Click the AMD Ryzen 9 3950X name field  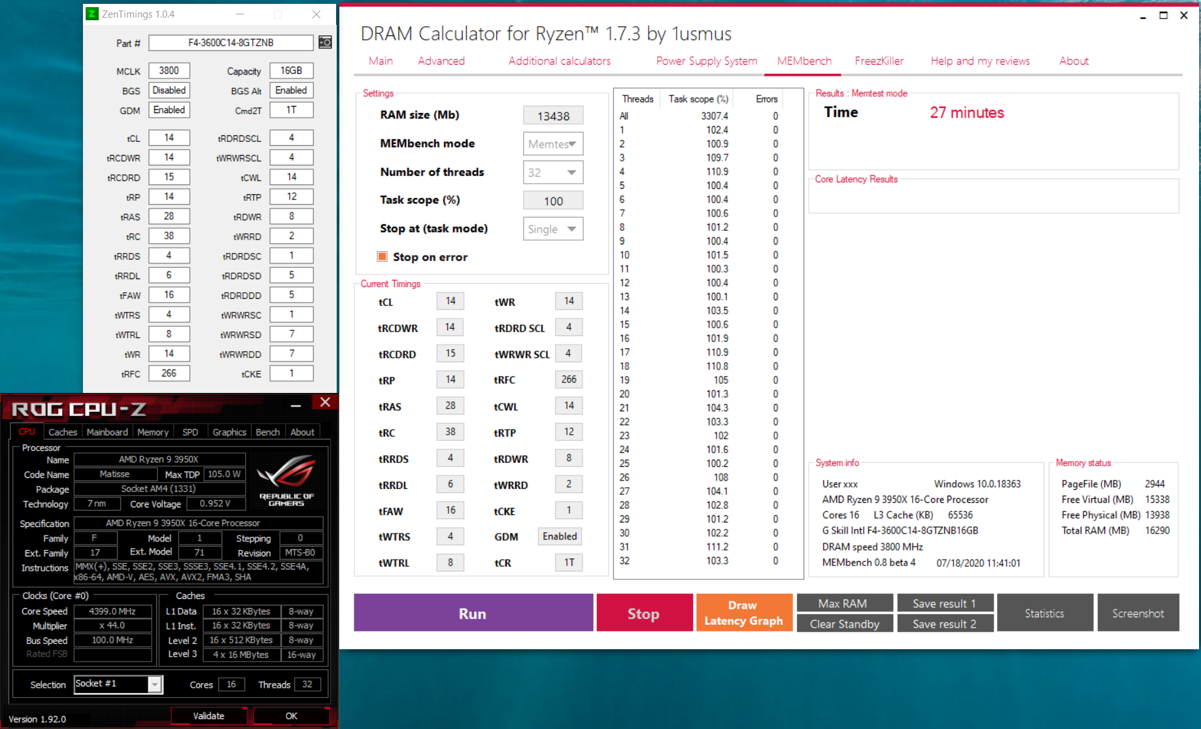tap(159, 459)
